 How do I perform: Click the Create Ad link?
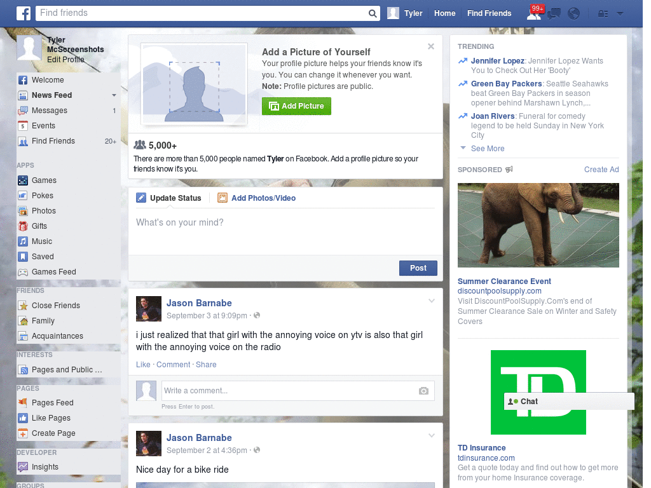(601, 169)
